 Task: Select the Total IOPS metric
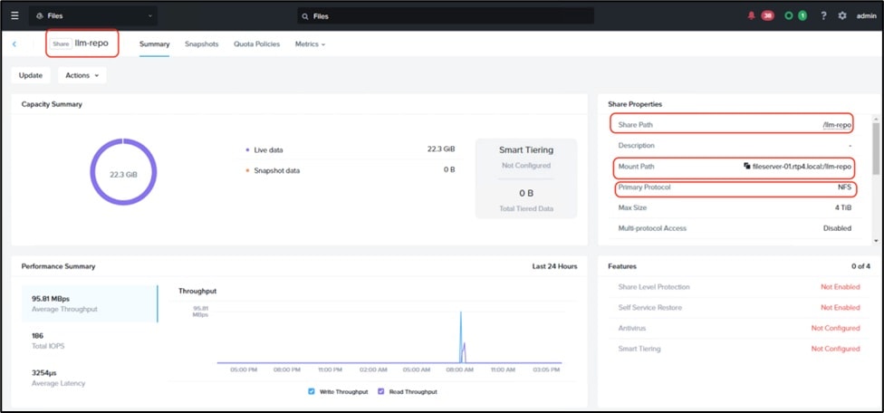tap(89, 341)
